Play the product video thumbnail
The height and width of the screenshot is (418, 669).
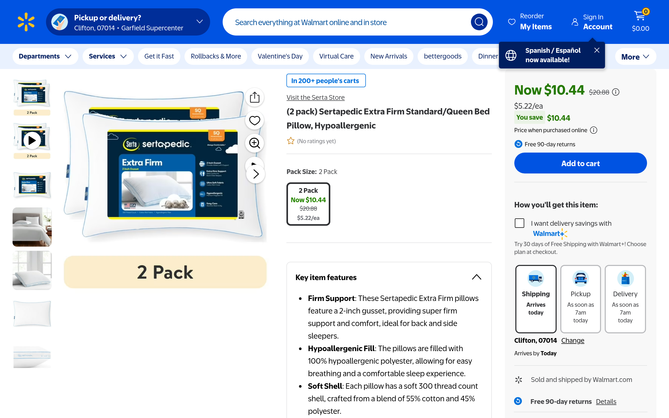(32, 141)
